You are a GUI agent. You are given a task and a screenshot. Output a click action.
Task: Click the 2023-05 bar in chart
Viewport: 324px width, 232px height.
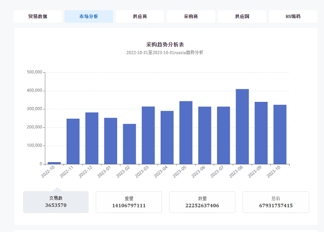pos(186,133)
